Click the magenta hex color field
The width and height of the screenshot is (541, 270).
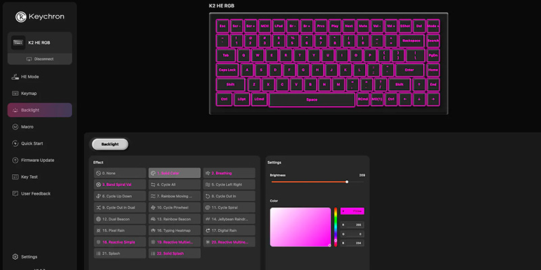(x=352, y=211)
